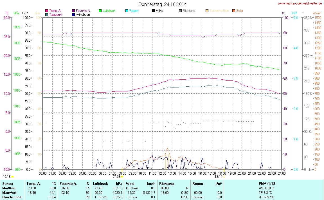Select the teal Taupunkt legend square
Image resolution: width=324 pixels, height=200 pixels.
point(47,14)
